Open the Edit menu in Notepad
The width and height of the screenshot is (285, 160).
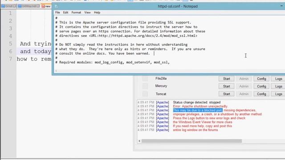(x=65, y=12)
